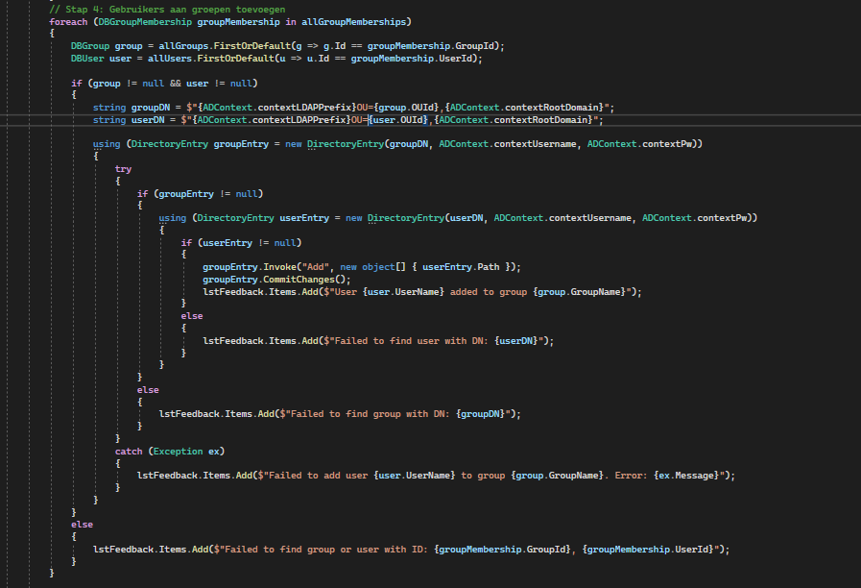The height and width of the screenshot is (588, 861).
Task: Click the foreach keyword
Action: coord(68,22)
